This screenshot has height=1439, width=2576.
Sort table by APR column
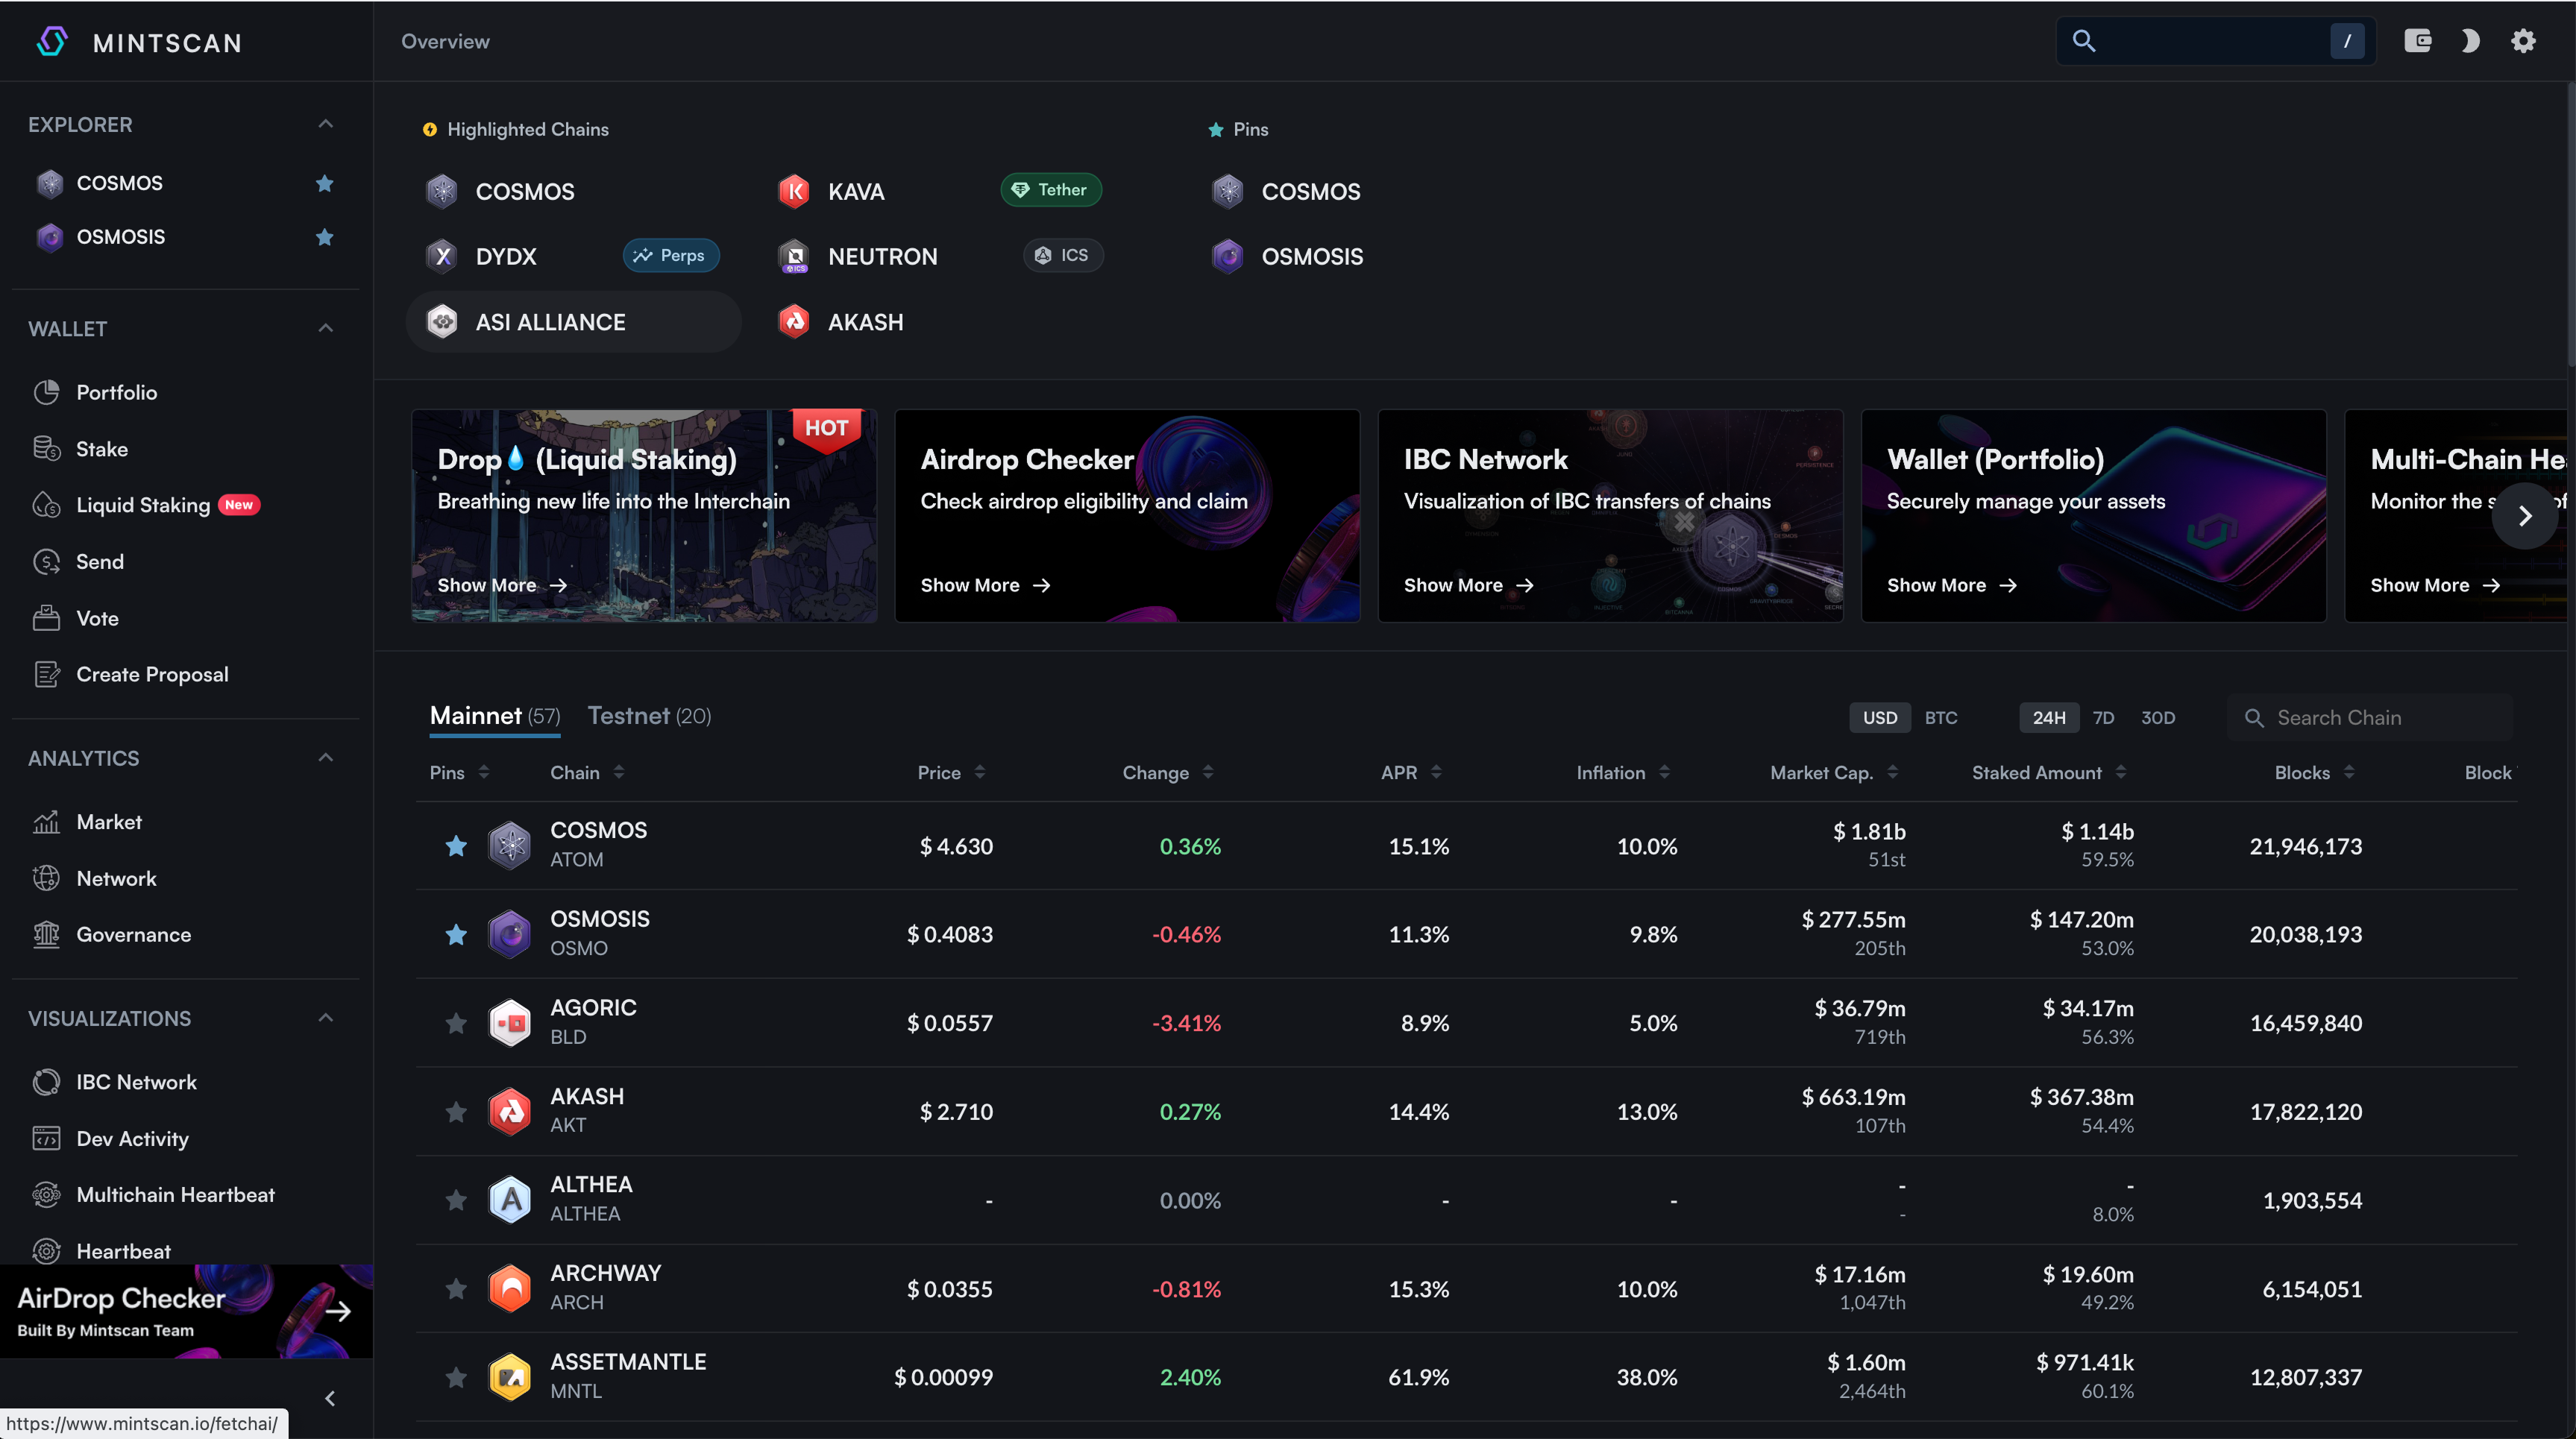coord(1411,772)
